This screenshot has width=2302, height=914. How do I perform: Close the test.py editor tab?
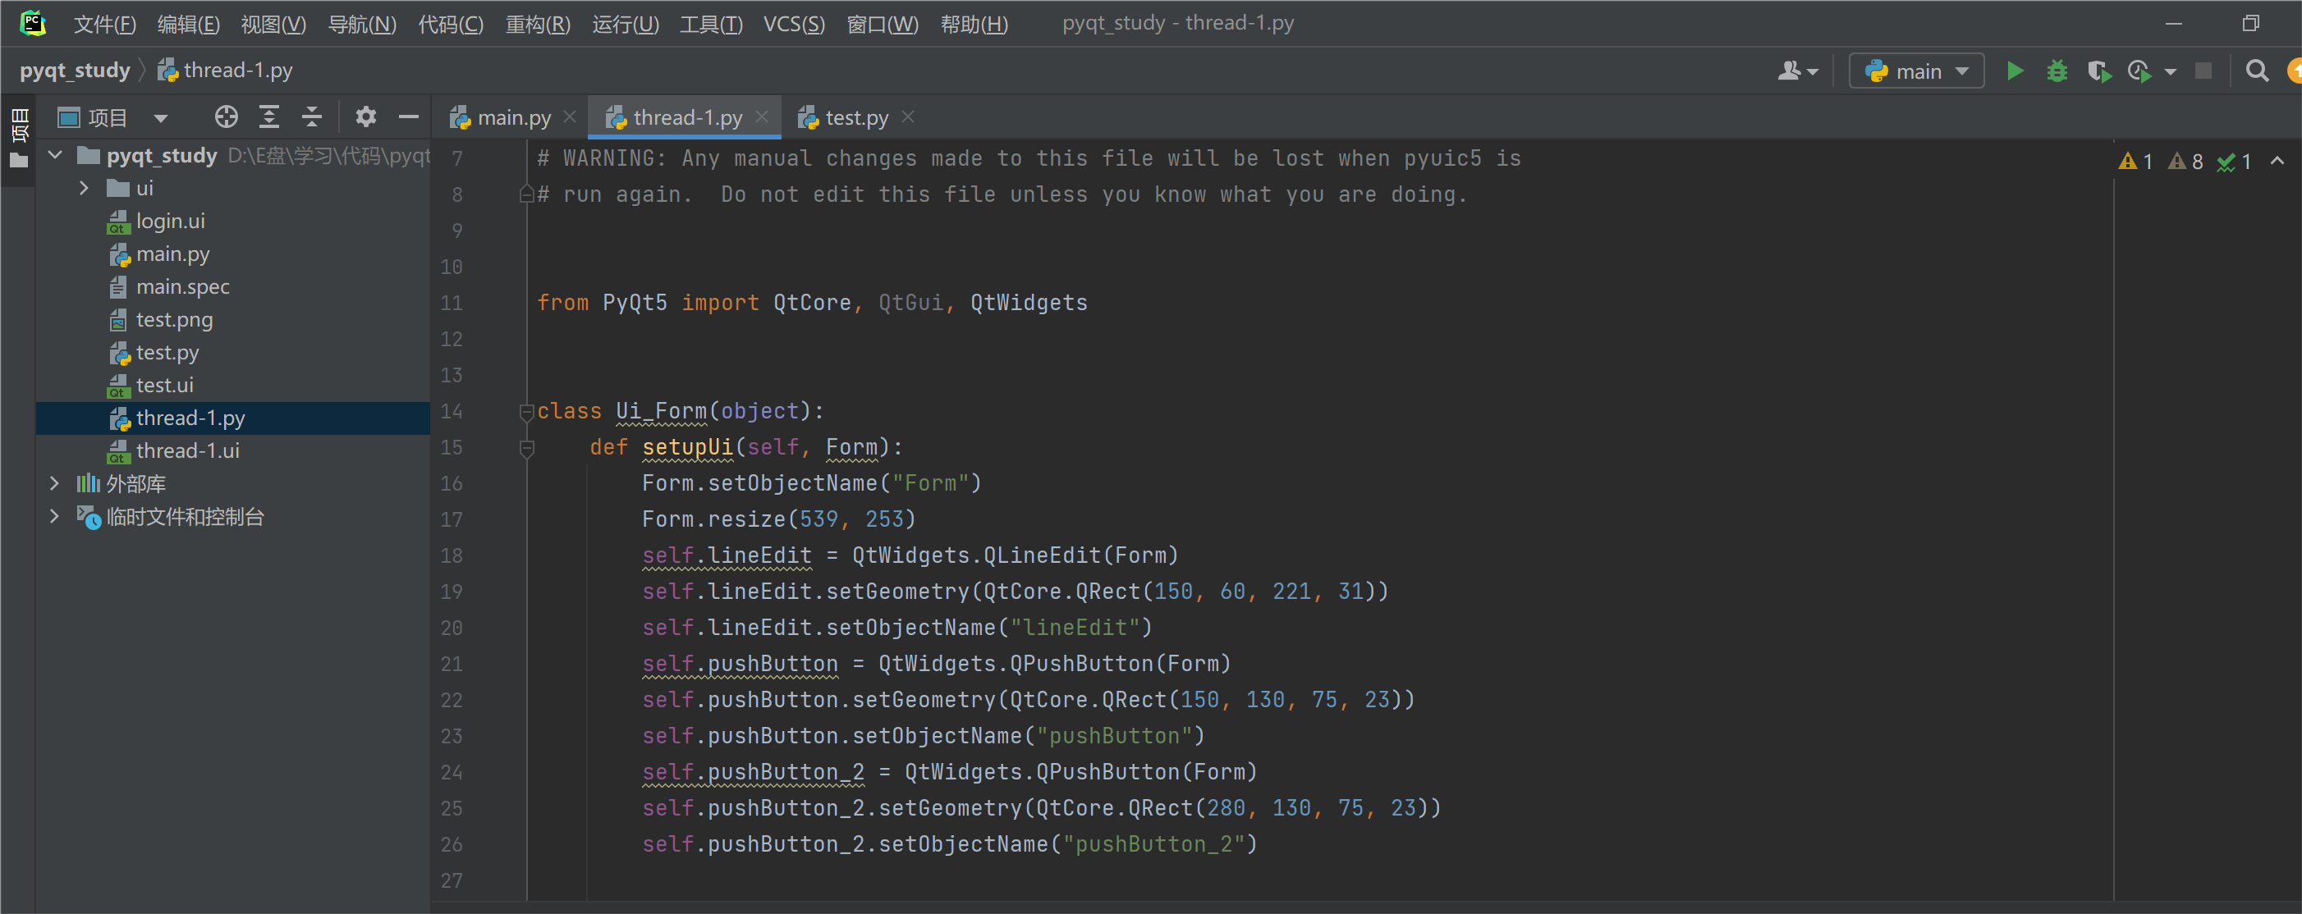907,117
